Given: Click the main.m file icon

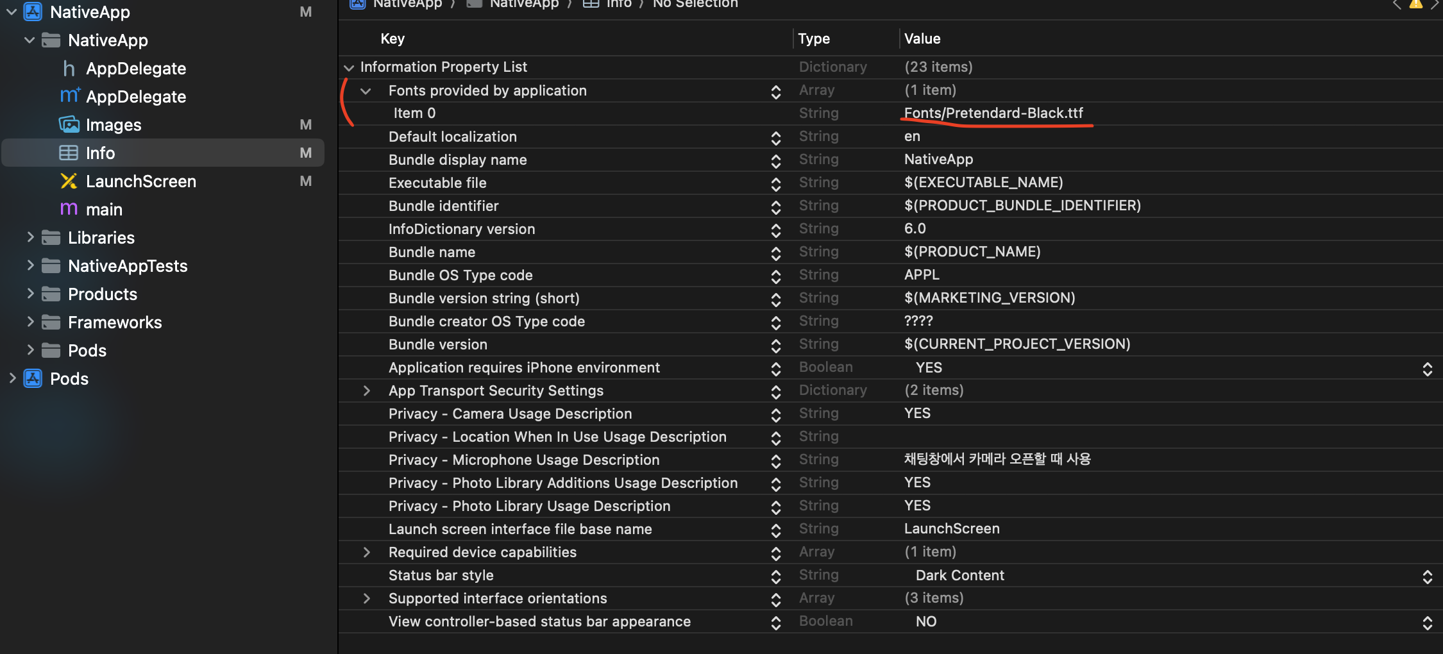Looking at the screenshot, I should point(69,209).
